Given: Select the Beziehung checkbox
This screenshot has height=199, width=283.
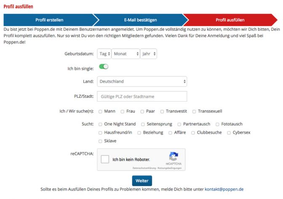Looking at the screenshot, I should point(139,133).
